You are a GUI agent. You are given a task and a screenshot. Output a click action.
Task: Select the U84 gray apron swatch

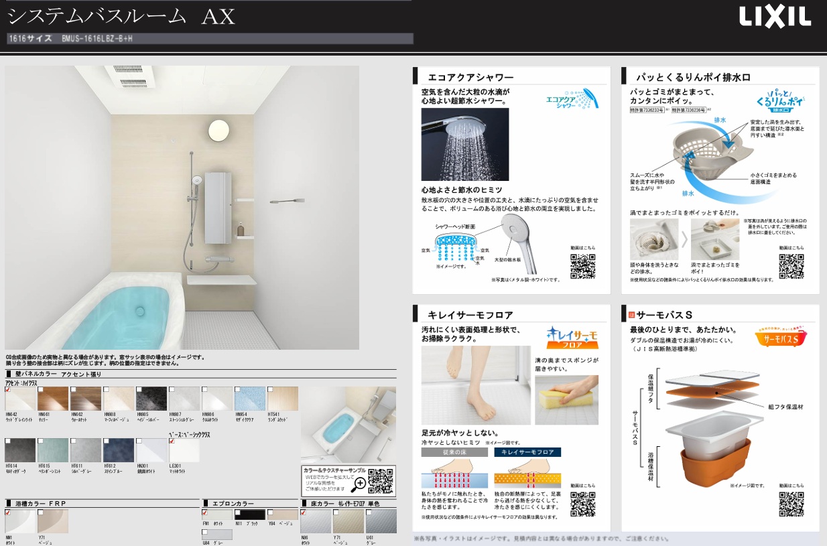coord(217,534)
